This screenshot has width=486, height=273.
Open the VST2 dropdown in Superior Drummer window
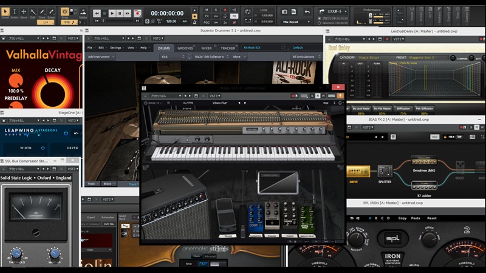tap(158, 38)
